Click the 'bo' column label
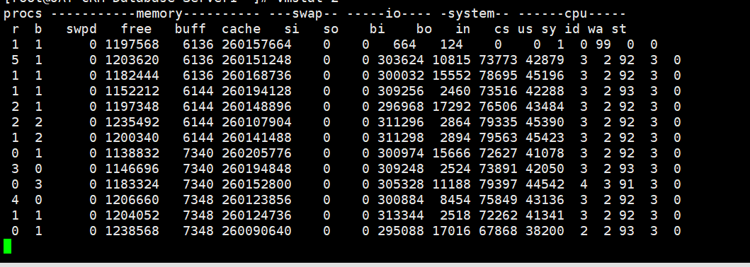Screen dimensions: 750x267 tap(424, 30)
